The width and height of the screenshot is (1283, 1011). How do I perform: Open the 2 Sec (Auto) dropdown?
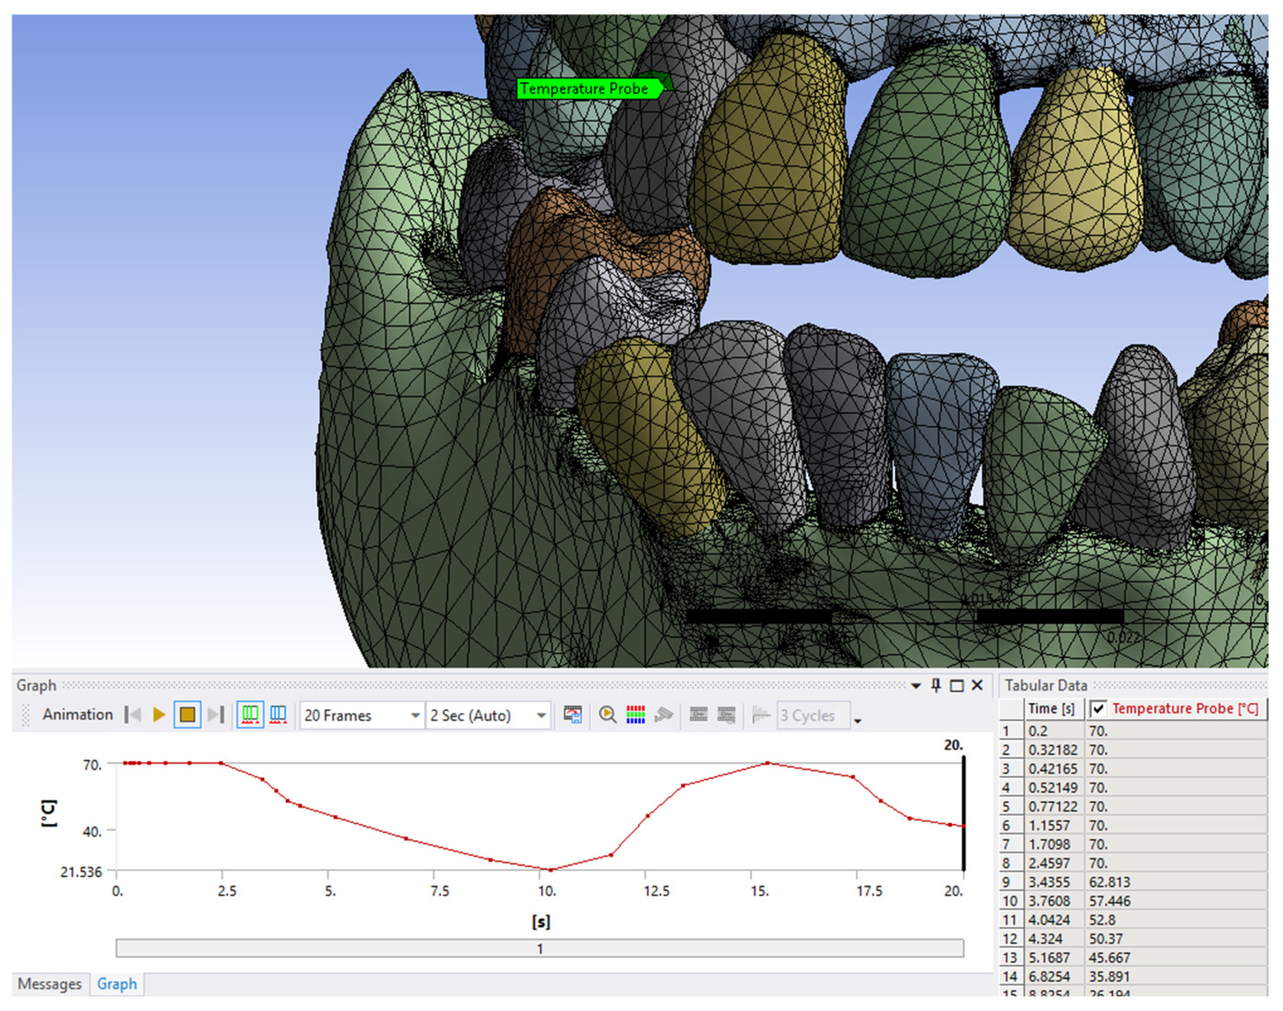[x=541, y=716]
